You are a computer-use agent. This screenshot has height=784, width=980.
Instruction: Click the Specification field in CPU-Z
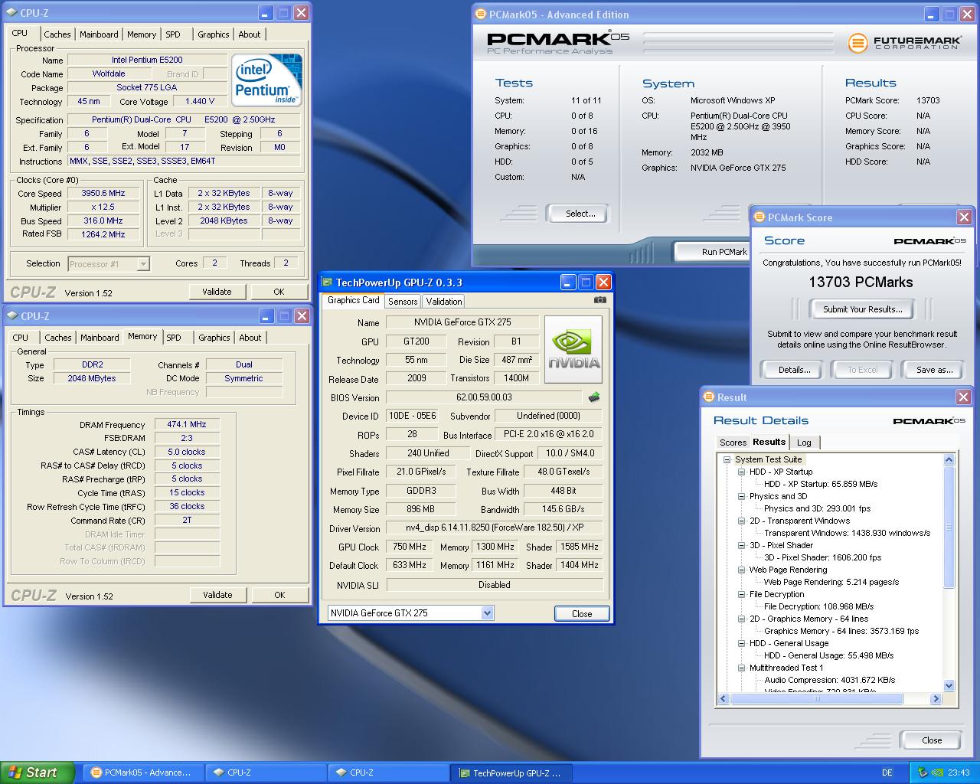183,119
